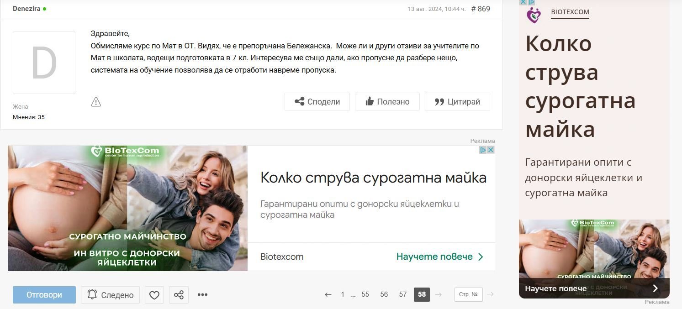Click Научете повече in banner ad
This screenshot has height=309, width=682.
point(439,257)
